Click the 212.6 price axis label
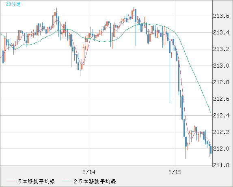 coord(221,99)
